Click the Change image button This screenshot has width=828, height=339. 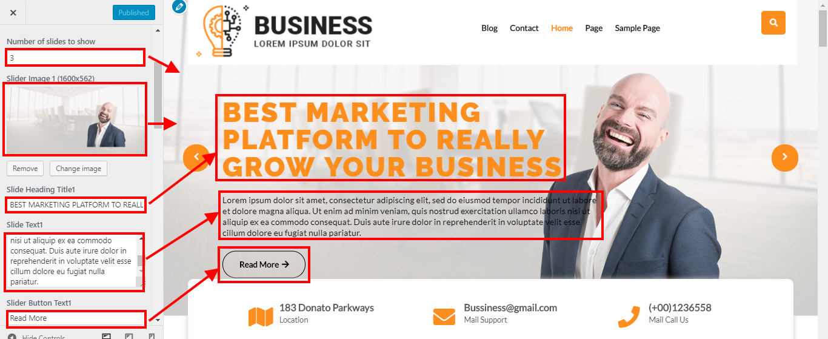click(78, 168)
